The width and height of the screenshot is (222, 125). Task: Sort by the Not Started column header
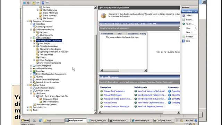pyautogui.click(x=133, y=34)
